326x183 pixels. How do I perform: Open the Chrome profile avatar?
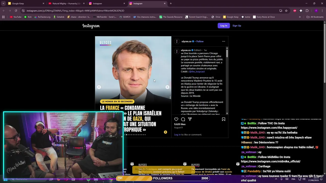tap(316, 11)
